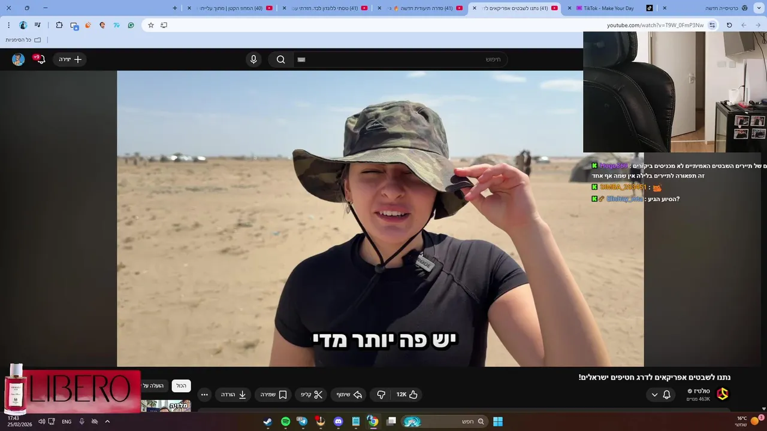Open the סולטיז channel name link
767x431 pixels.
pos(702,391)
